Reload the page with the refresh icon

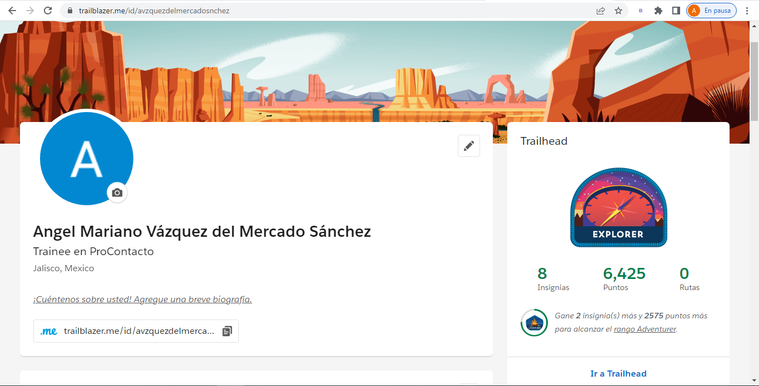(x=47, y=9)
